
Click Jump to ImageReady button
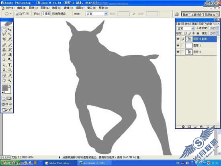(6, 109)
